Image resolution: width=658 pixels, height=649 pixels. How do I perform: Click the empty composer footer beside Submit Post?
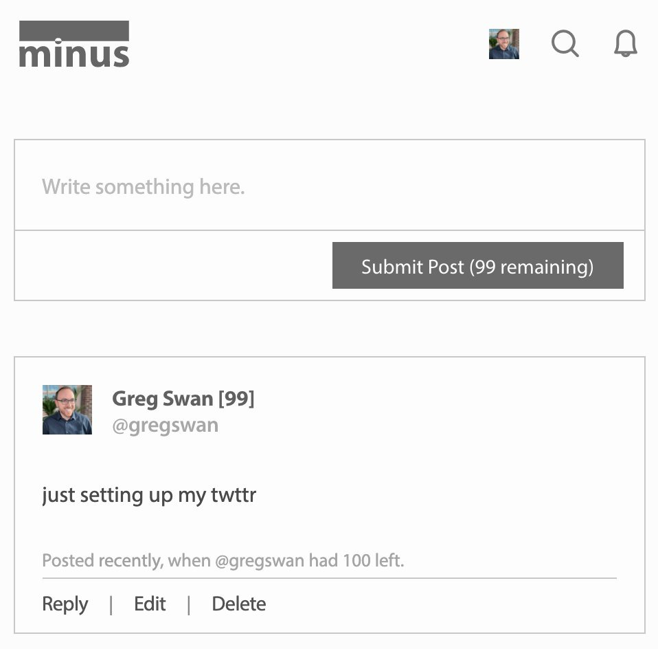click(173, 265)
